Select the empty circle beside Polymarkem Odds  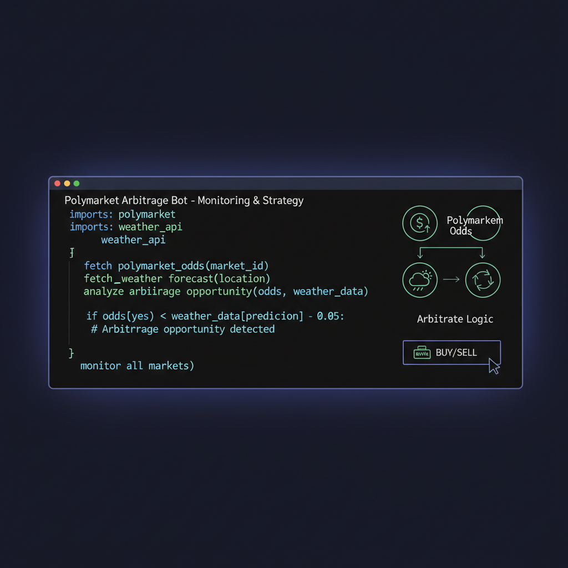tap(483, 222)
